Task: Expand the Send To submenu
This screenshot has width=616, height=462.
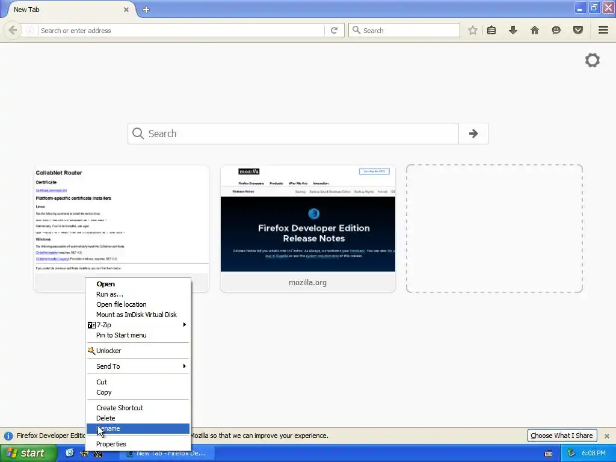Action: pyautogui.click(x=138, y=366)
